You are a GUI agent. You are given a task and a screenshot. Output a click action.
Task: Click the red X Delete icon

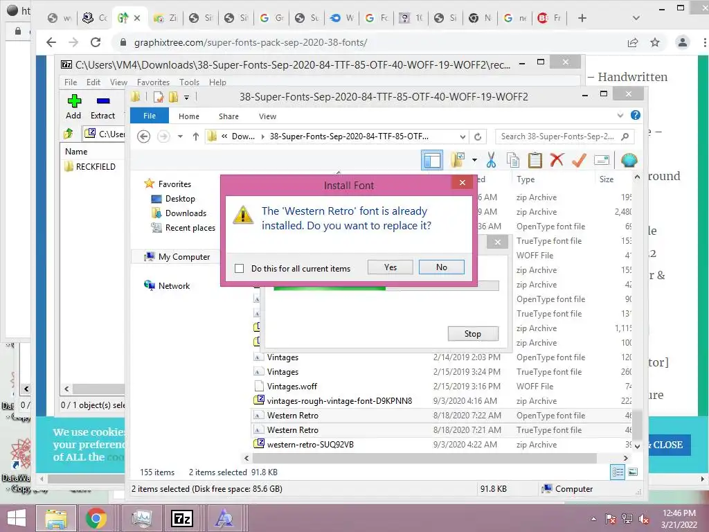click(x=557, y=160)
